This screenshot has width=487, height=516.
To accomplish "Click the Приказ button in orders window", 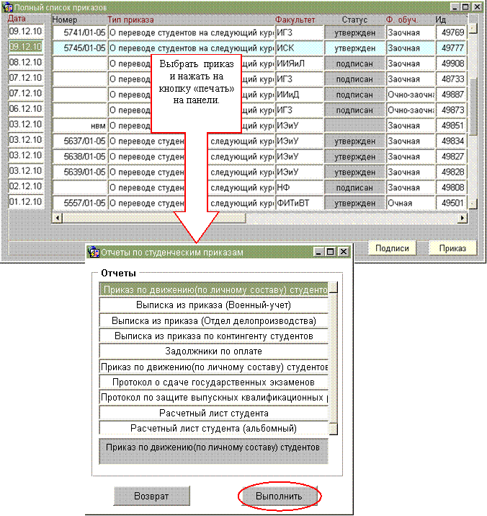I will point(452,248).
